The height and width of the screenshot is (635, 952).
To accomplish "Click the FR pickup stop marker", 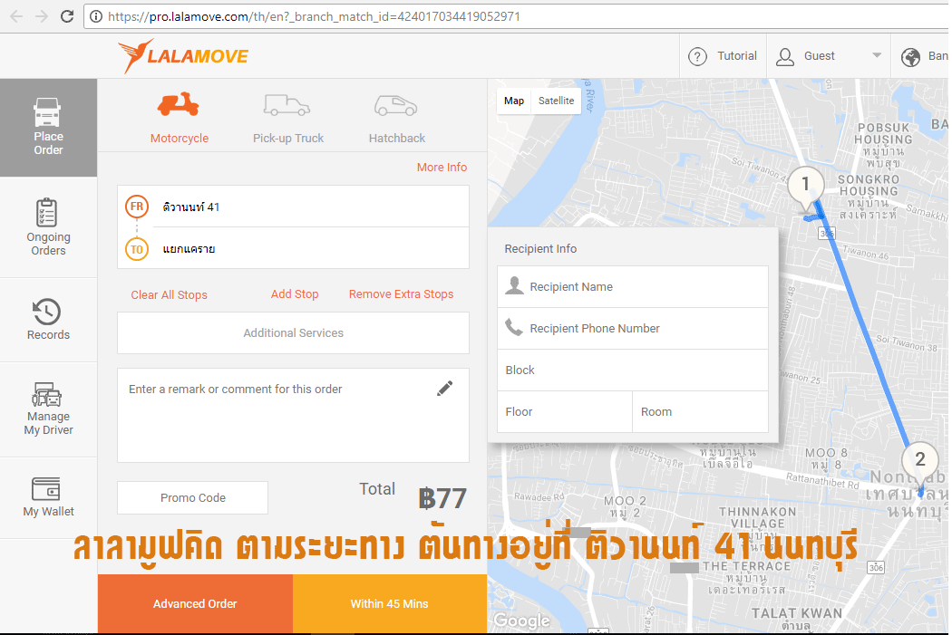I will (137, 207).
